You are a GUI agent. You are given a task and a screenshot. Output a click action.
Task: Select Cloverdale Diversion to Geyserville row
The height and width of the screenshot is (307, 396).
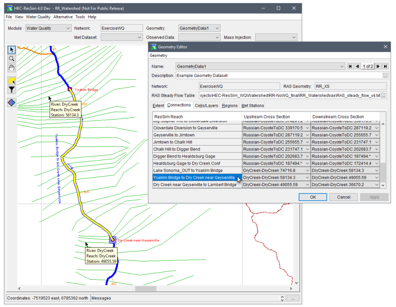click(x=197, y=128)
